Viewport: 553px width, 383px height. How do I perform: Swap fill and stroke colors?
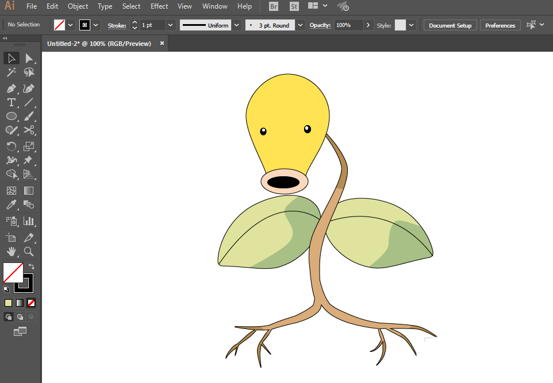click(x=31, y=266)
